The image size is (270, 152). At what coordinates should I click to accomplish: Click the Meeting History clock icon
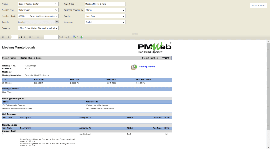pyautogui.click(x=134, y=67)
